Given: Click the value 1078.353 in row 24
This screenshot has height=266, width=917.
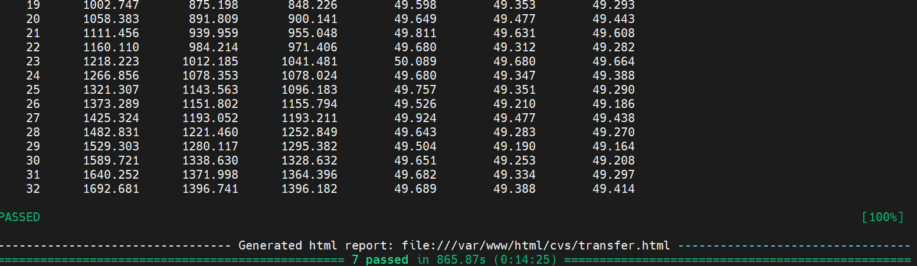Looking at the screenshot, I should 210,75.
